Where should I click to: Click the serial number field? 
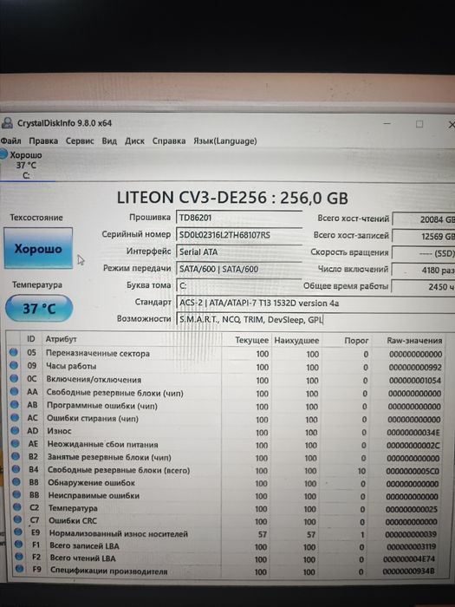(238, 235)
